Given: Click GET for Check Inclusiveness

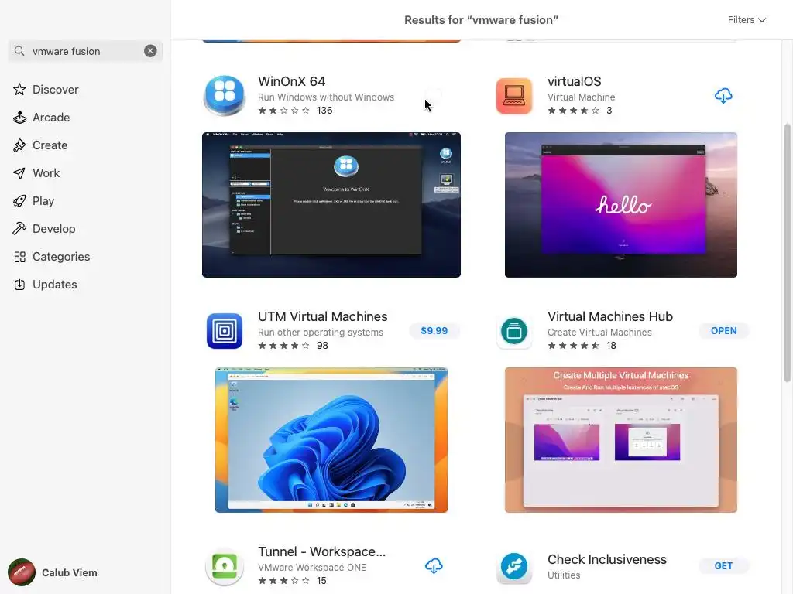Looking at the screenshot, I should point(724,565).
